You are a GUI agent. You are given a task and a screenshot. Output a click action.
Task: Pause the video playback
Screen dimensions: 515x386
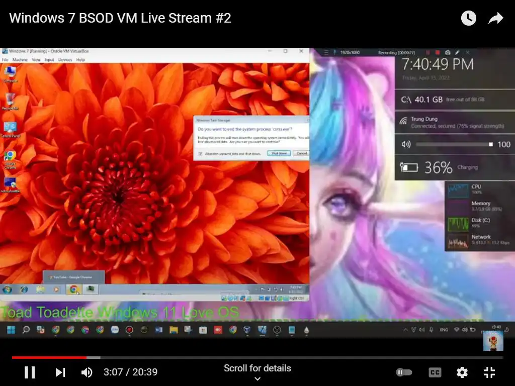coord(30,372)
